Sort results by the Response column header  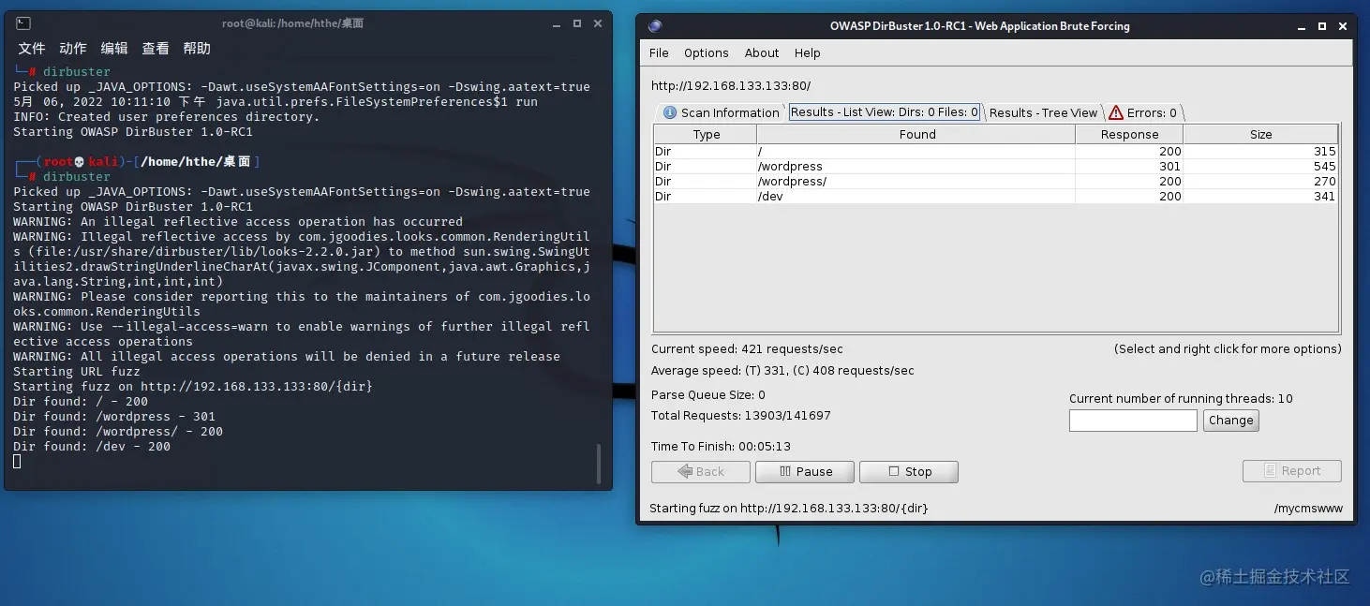[x=1129, y=134]
